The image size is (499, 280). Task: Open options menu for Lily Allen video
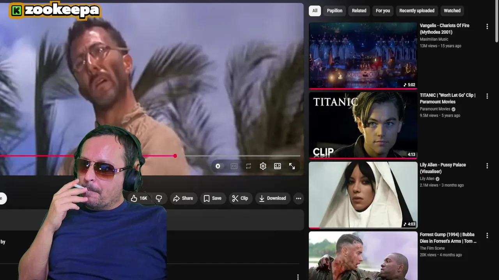pyautogui.click(x=487, y=166)
